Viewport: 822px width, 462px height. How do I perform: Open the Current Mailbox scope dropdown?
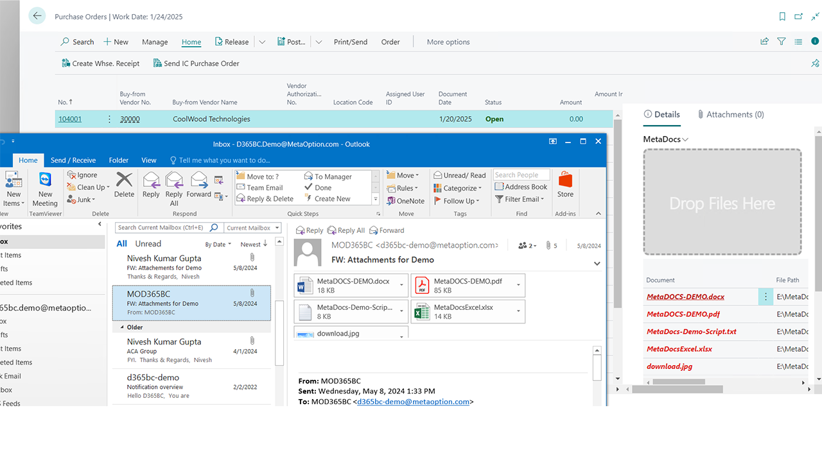pos(252,228)
